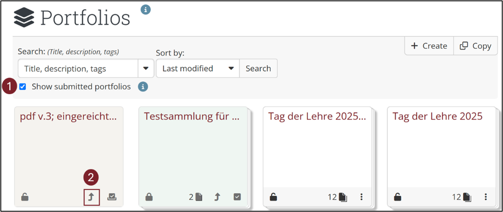Click the rightmost stamp icon on the pdf v.3 card
Screen dimensions: 503x212
click(x=112, y=197)
